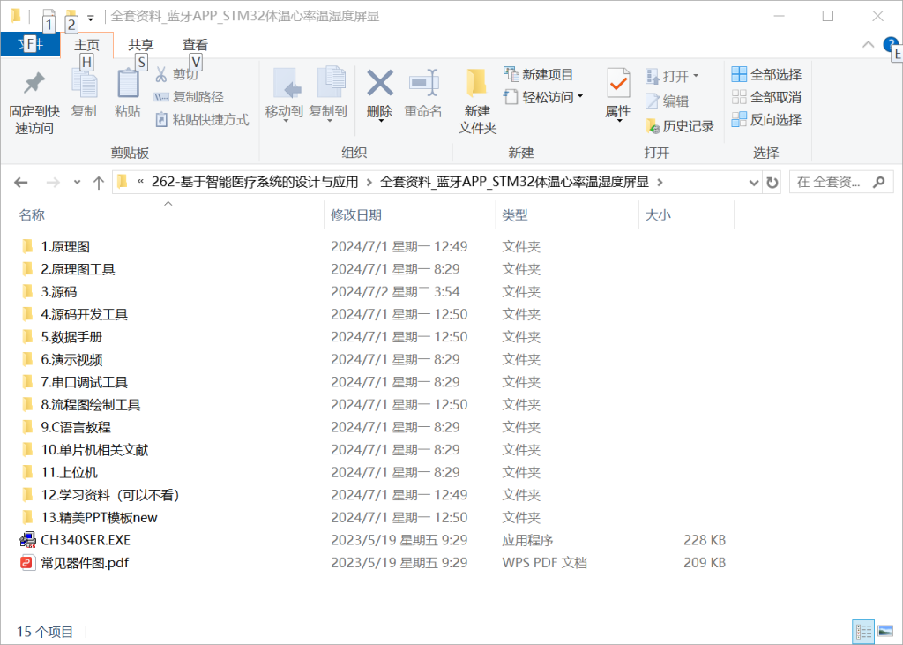Open the 文件 (File) menu

(x=30, y=43)
